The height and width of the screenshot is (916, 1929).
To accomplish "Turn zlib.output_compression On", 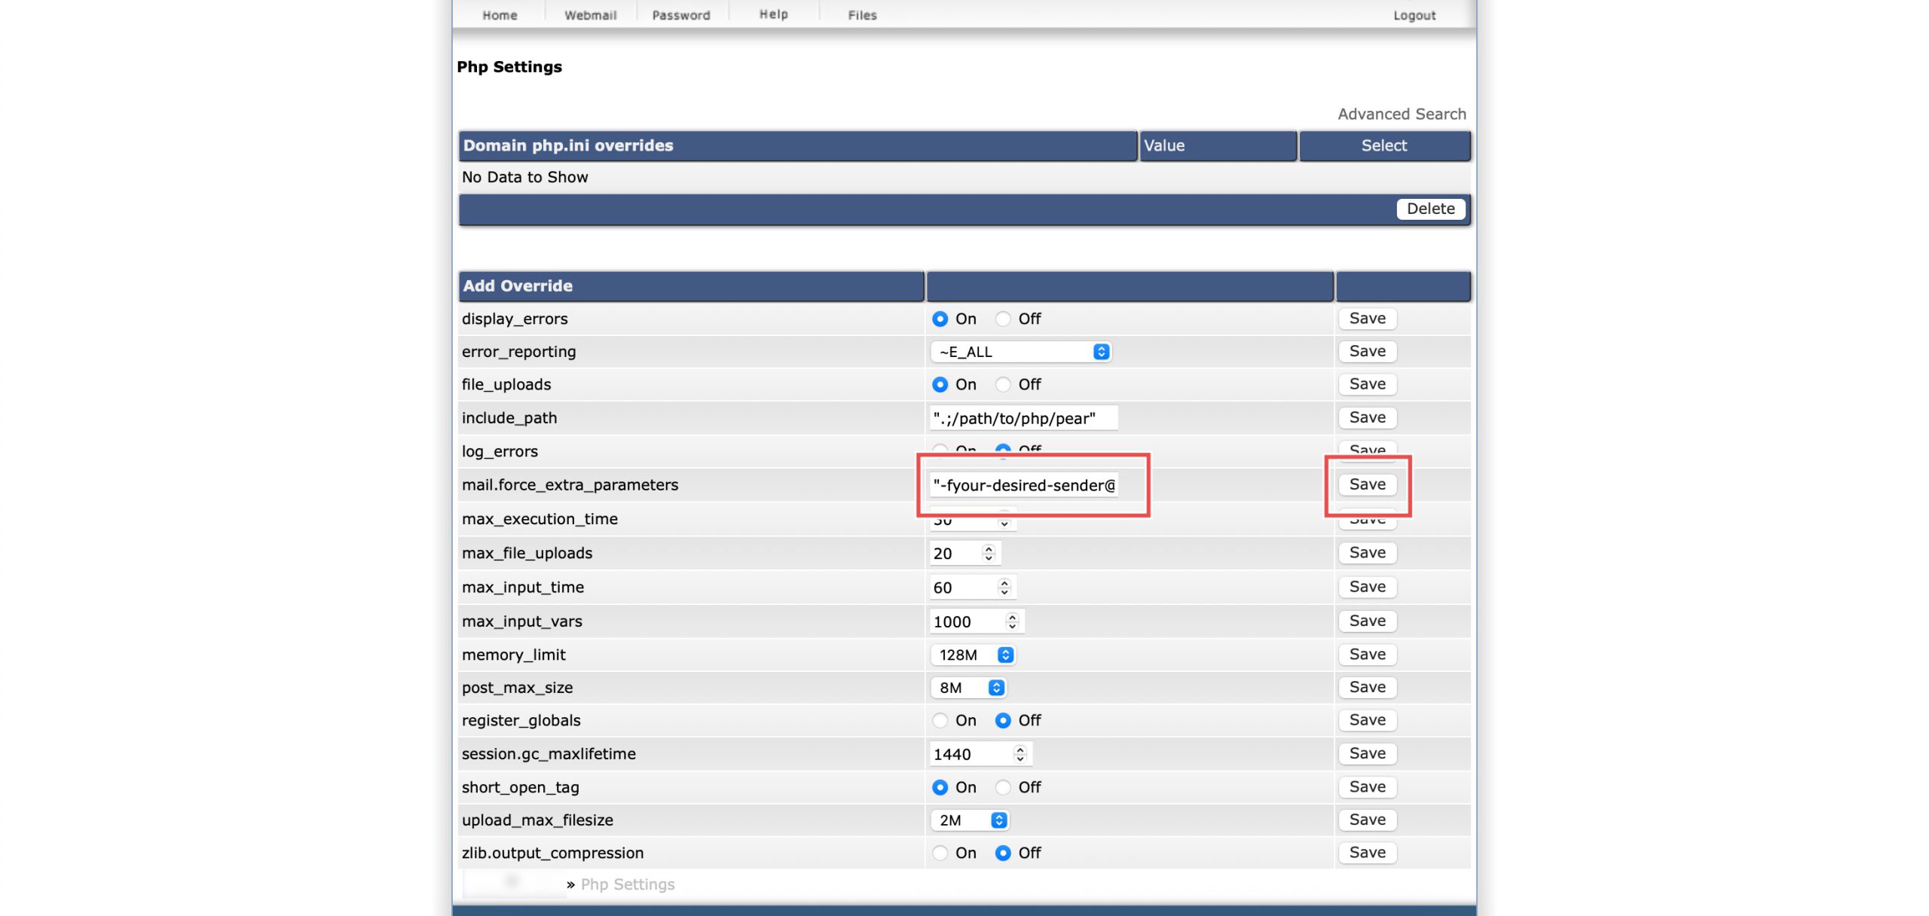I will [x=940, y=853].
